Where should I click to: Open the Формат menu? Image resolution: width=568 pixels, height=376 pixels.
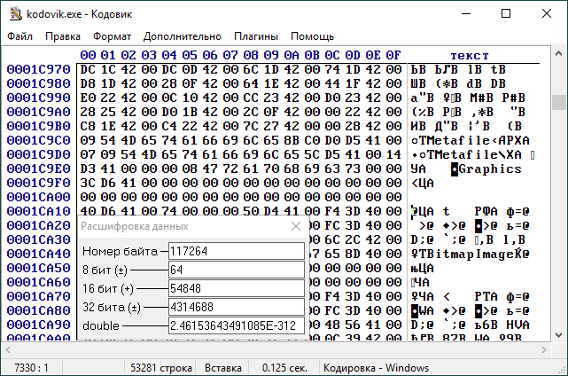[x=112, y=36]
